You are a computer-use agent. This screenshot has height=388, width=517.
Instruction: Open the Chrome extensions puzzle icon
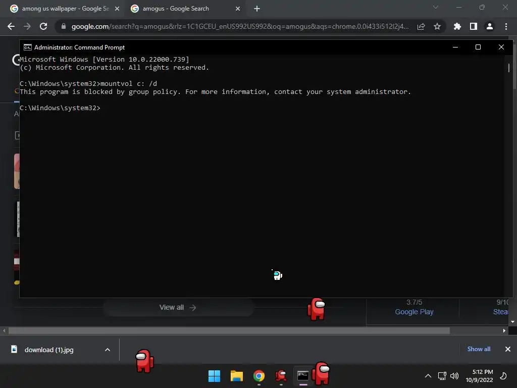[x=457, y=26]
